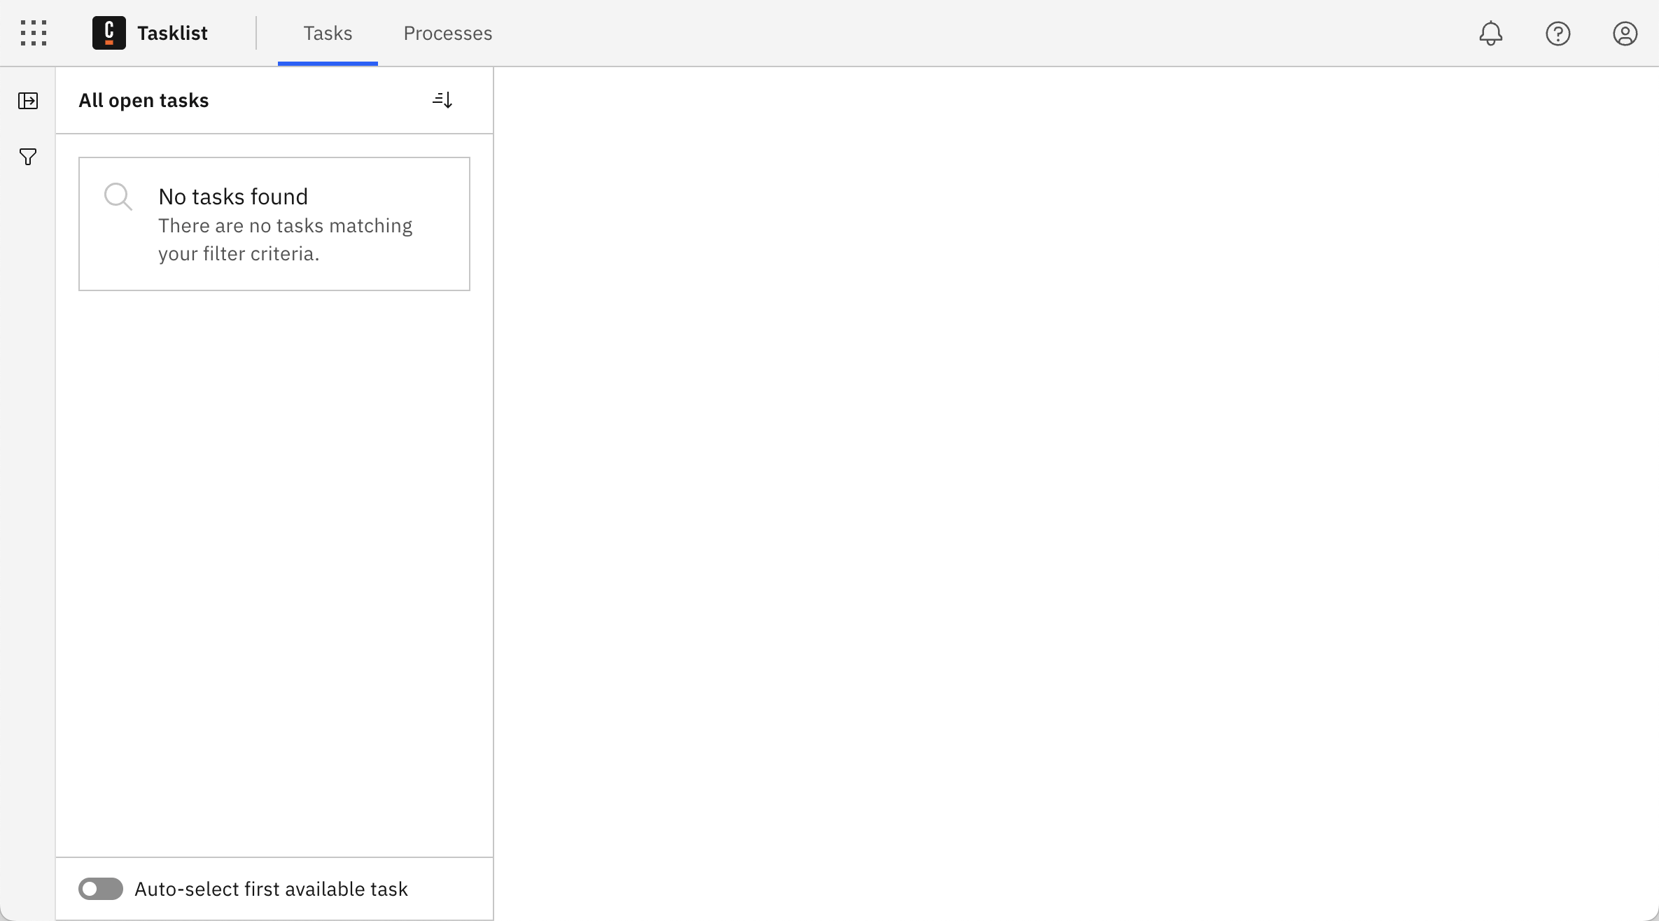
Task: Open the notifications bell
Action: [x=1490, y=33]
